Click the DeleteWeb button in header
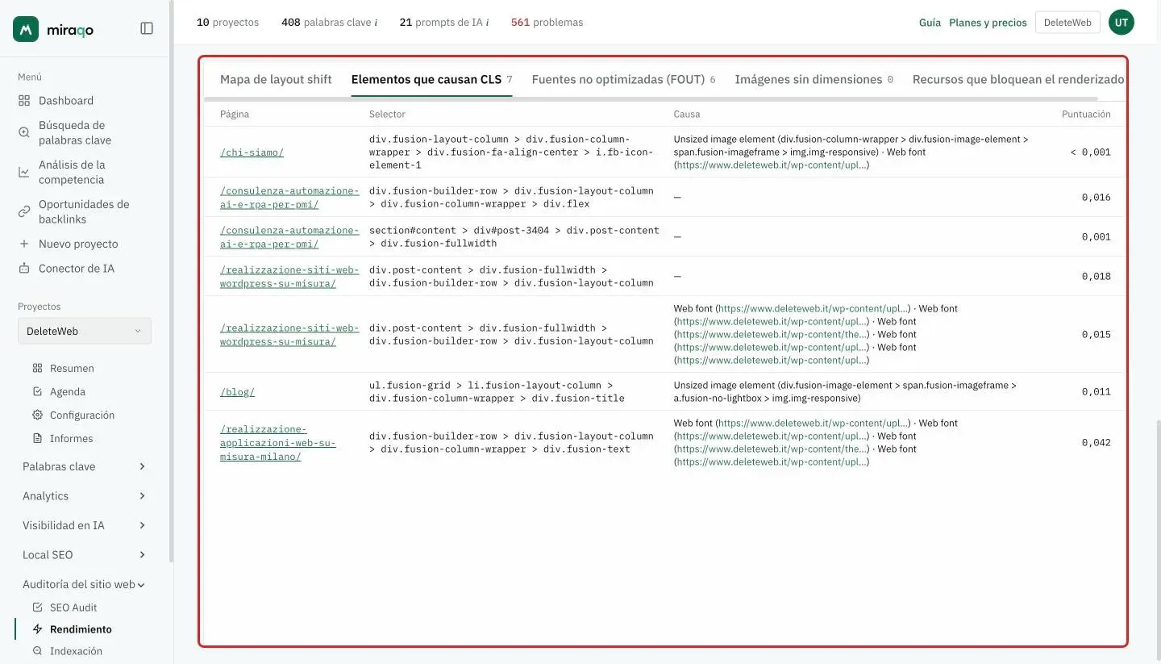 click(1067, 23)
